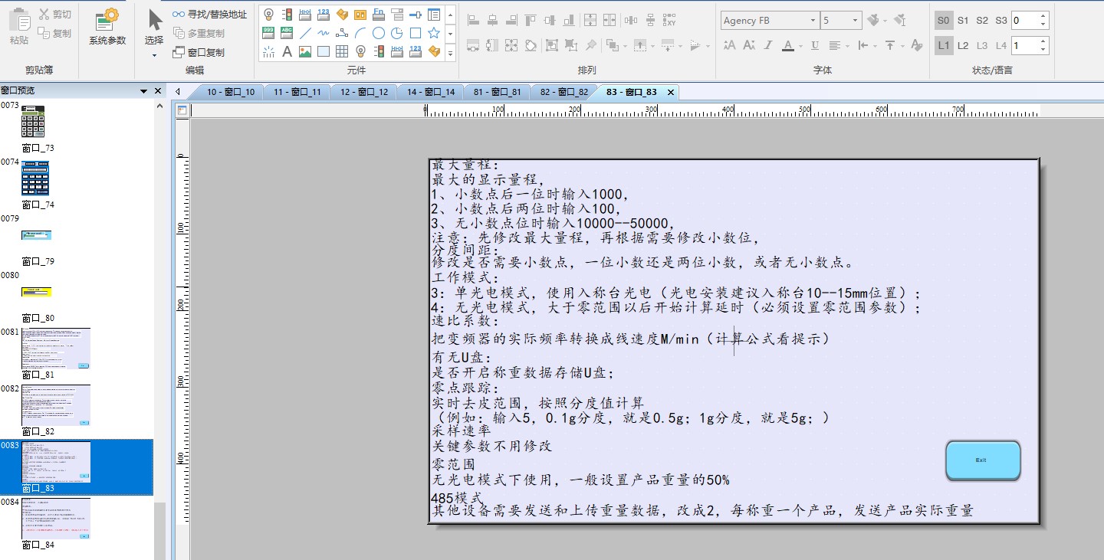
Task: Open the 系统参数 system parameters dialog
Action: [x=107, y=27]
